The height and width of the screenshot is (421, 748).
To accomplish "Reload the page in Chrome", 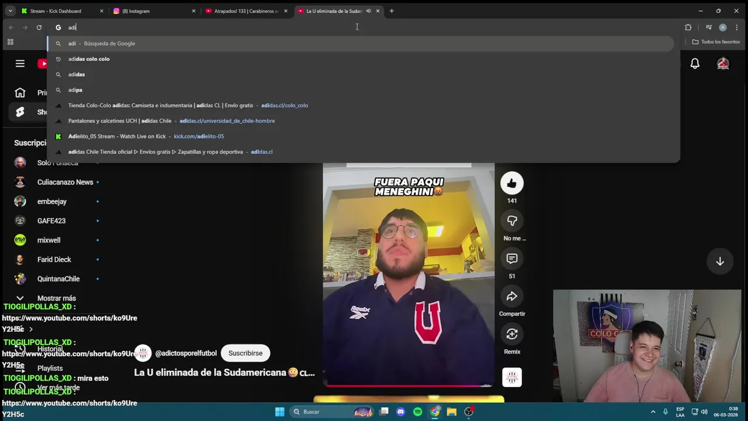I will pyautogui.click(x=39, y=27).
